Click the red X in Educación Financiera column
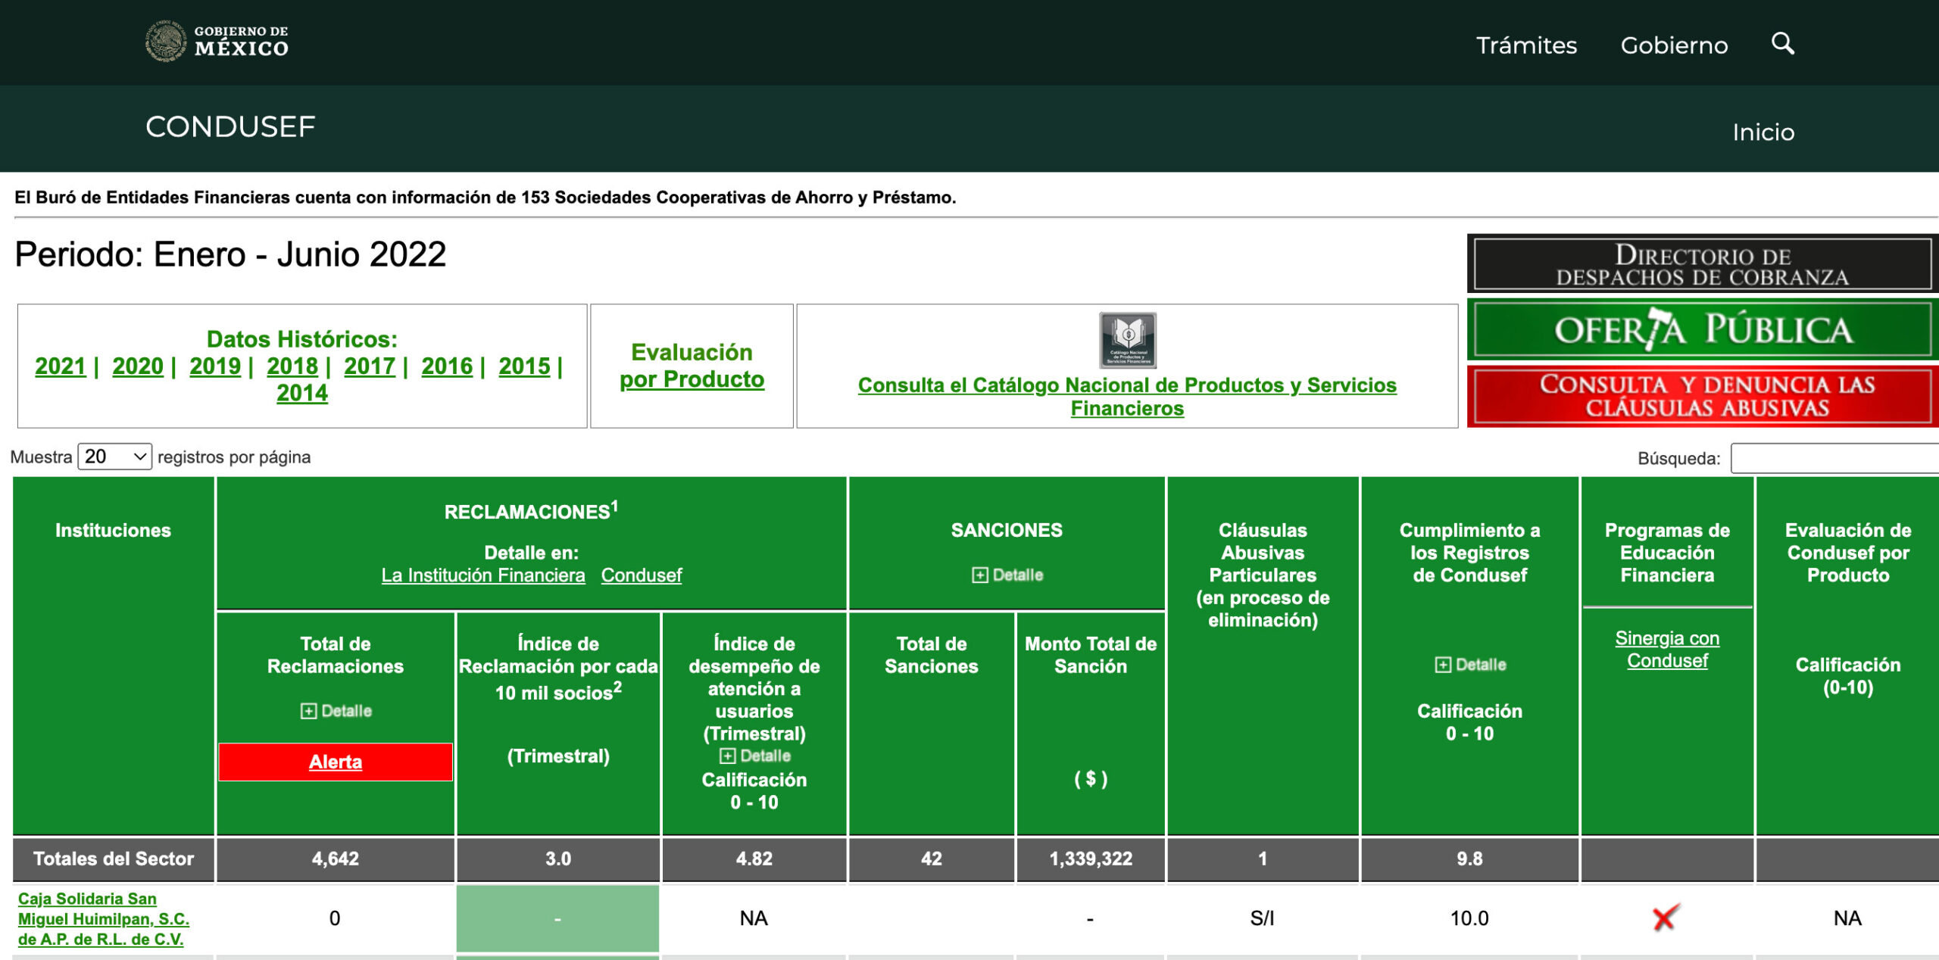The image size is (1939, 960). click(1665, 918)
